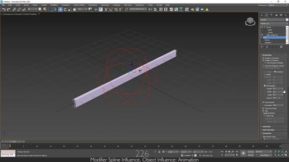Toggle visibility eye of Spline Influence modifier
Image resolution: width=289 pixels, height=162 pixels.
[x=262, y=35]
